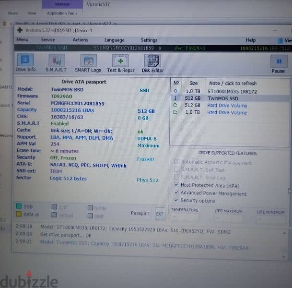Click the Virtual indicator box
Image resolution: width=292 pixels, height=288 pixels.
(x=54, y=215)
